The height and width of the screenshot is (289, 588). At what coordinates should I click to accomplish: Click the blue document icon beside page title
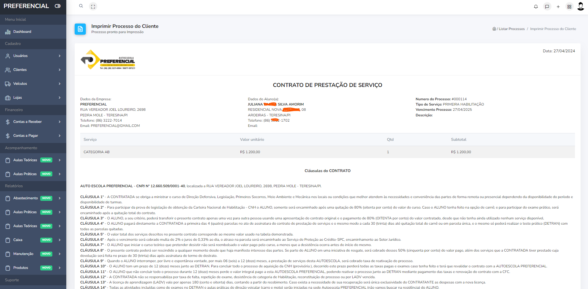(80, 29)
